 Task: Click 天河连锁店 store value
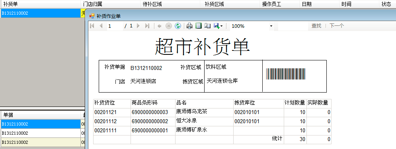(x=143, y=81)
